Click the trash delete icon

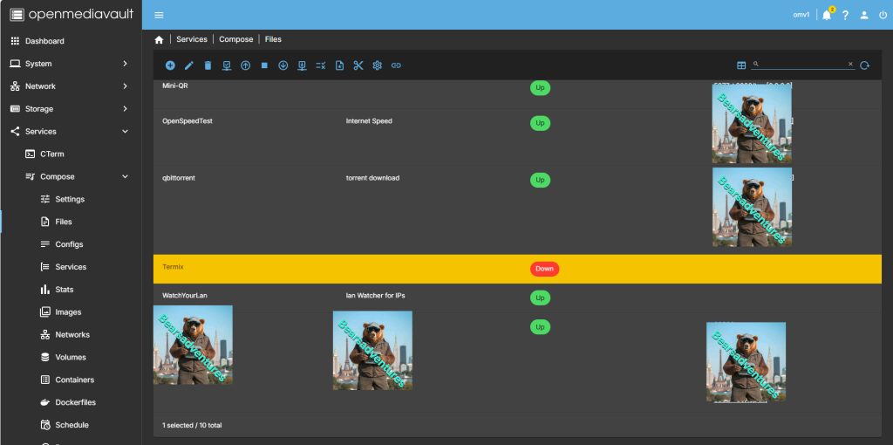pyautogui.click(x=208, y=65)
